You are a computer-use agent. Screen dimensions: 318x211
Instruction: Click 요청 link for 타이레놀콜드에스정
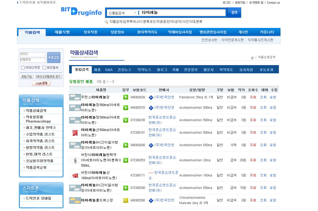pyautogui.click(x=273, y=200)
